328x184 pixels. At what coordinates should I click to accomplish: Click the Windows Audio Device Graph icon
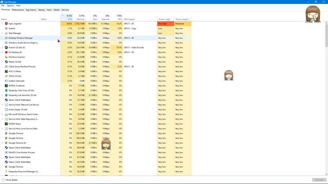[x=6, y=43]
